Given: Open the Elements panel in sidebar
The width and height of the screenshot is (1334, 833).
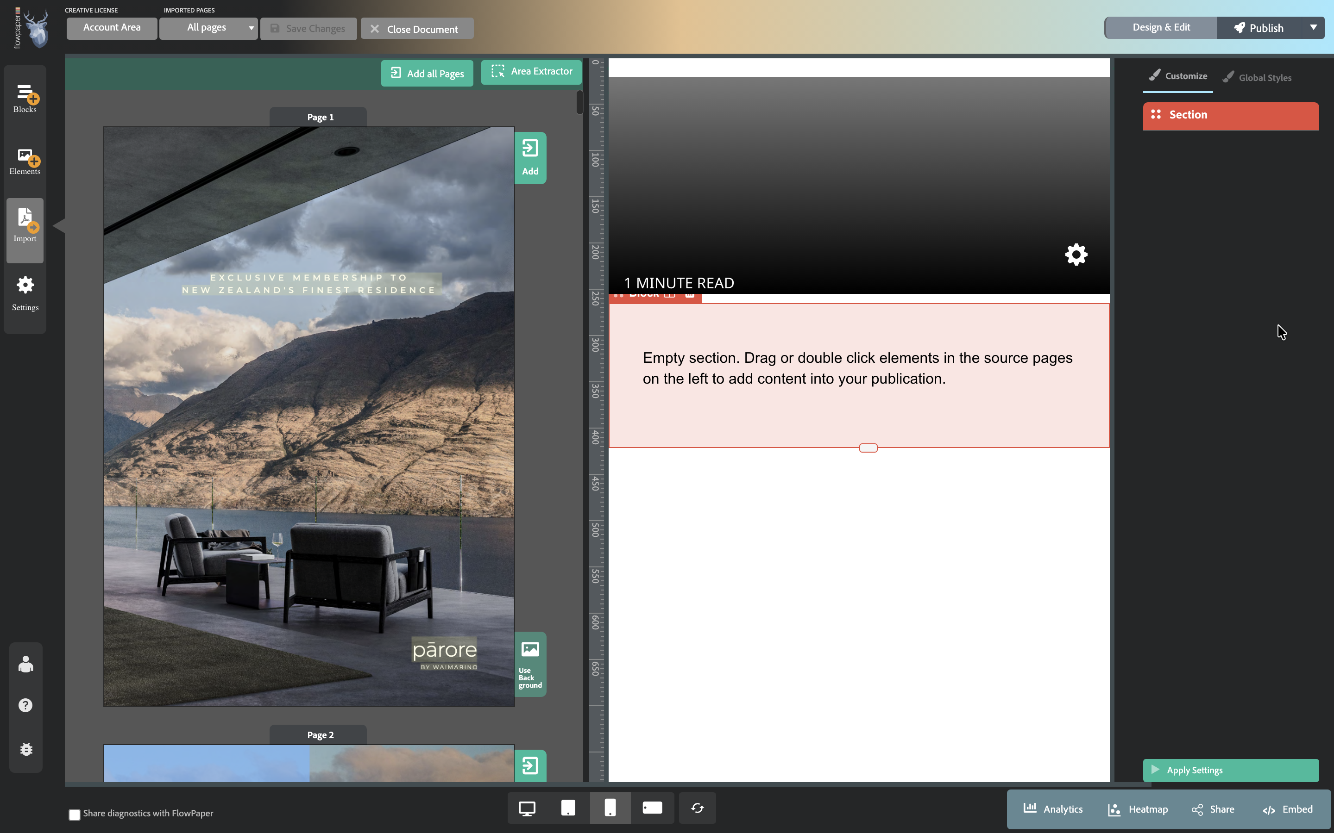Looking at the screenshot, I should [x=25, y=162].
